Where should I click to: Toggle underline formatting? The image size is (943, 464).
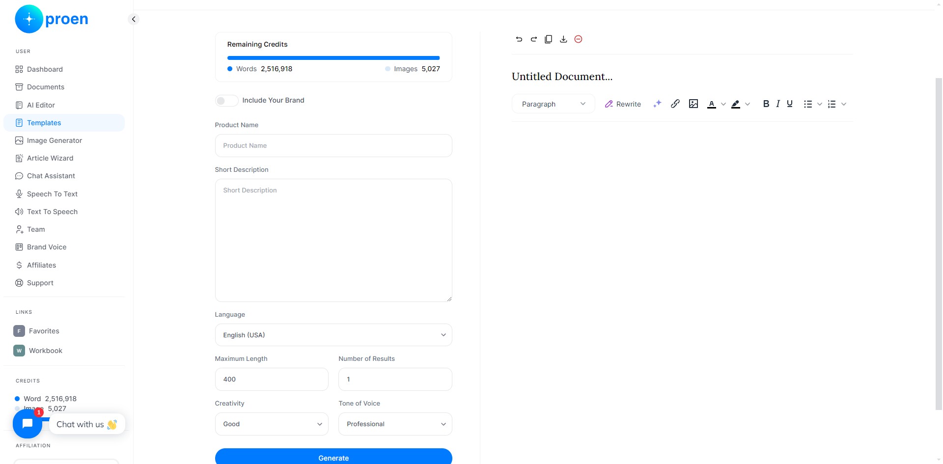[x=790, y=104]
